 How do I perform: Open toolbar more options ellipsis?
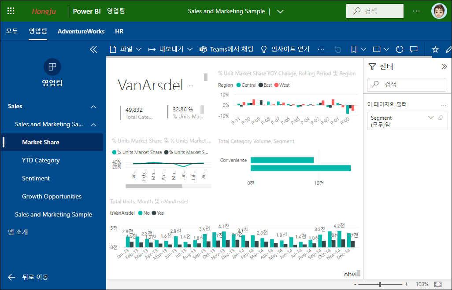pos(321,49)
